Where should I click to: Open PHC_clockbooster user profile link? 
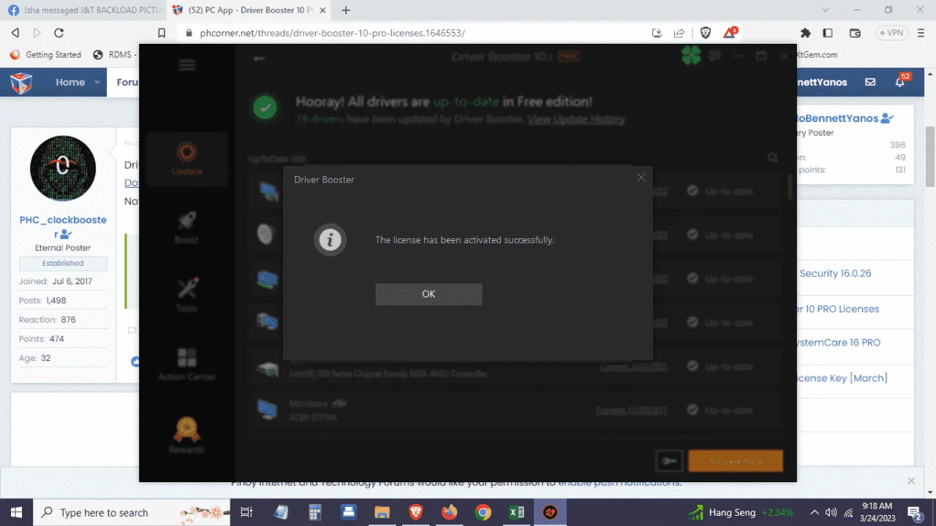click(63, 226)
